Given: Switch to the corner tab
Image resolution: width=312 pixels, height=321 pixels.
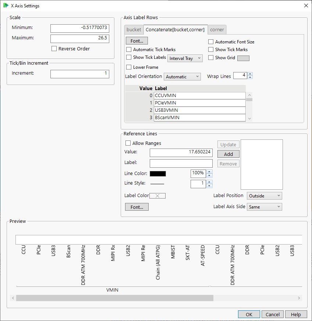Looking at the screenshot, I should pos(217,29).
